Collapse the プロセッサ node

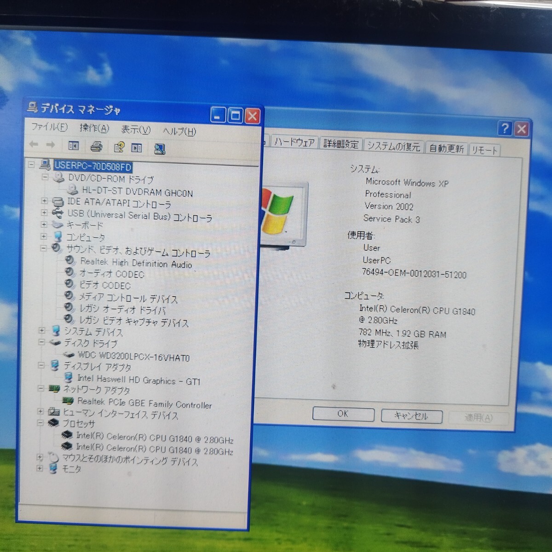[40, 422]
